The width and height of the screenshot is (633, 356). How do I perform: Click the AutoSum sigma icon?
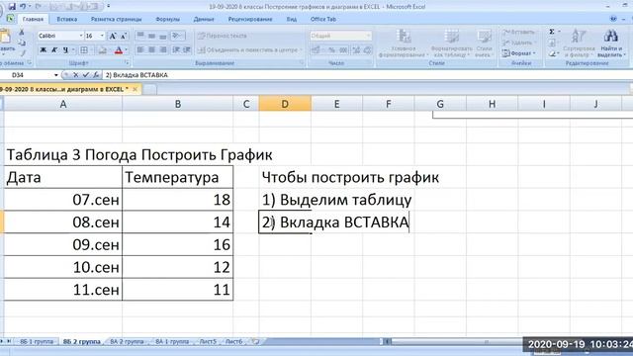coord(552,32)
